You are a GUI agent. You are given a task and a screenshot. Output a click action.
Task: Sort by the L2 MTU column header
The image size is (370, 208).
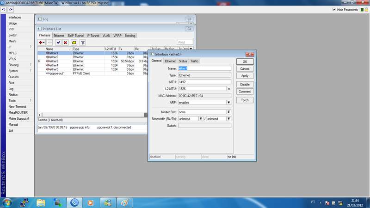pos(111,49)
